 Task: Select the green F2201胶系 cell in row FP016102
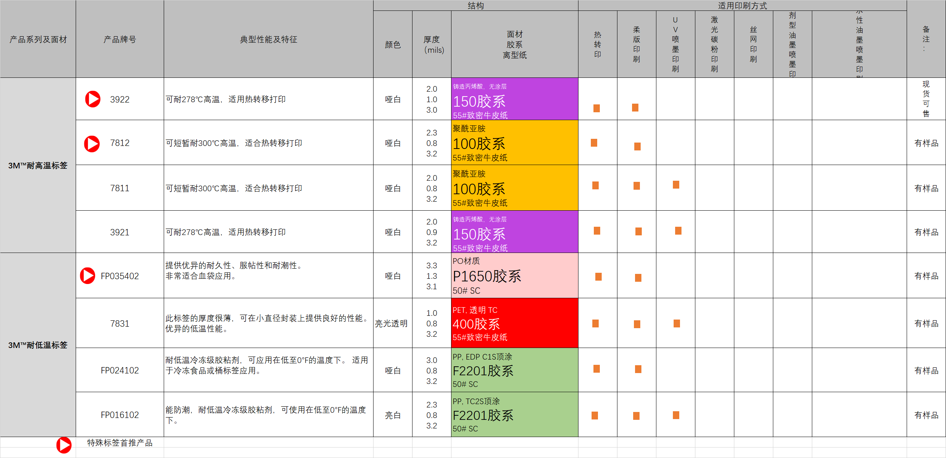[x=514, y=415]
